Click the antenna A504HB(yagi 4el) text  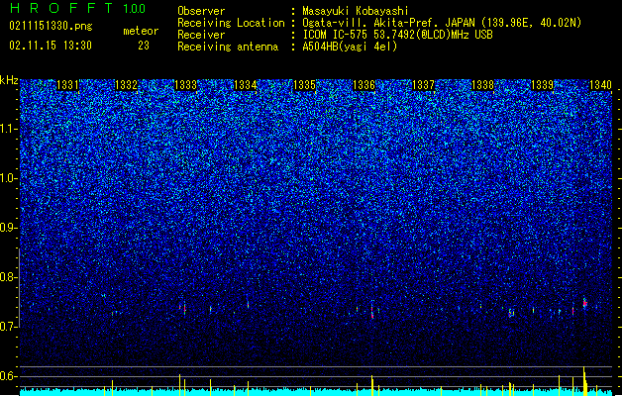[350, 47]
